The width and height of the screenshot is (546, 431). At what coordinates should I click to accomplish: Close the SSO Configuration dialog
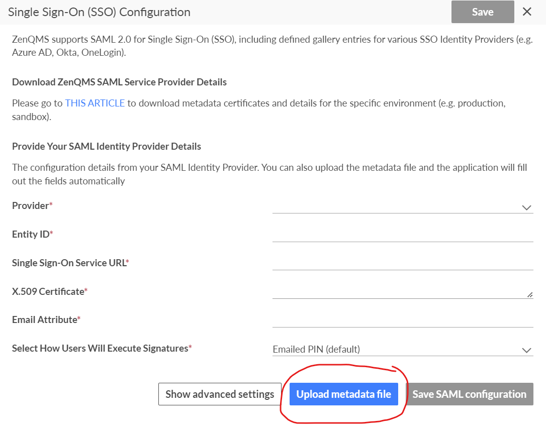click(x=527, y=12)
